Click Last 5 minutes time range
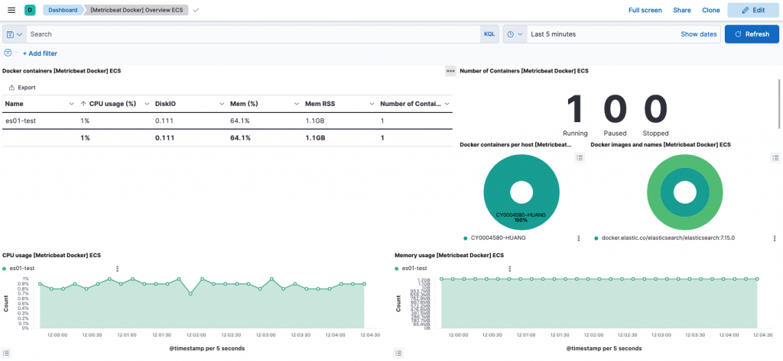This screenshot has height=361, width=783. [554, 34]
